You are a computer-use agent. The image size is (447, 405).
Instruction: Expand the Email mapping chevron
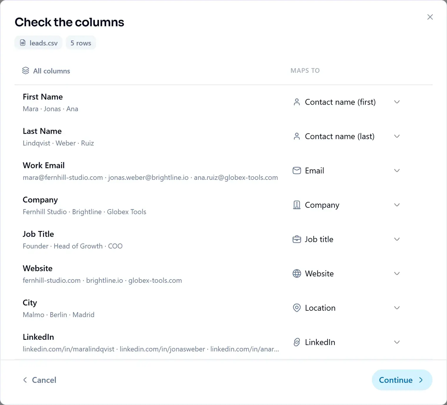tap(397, 170)
